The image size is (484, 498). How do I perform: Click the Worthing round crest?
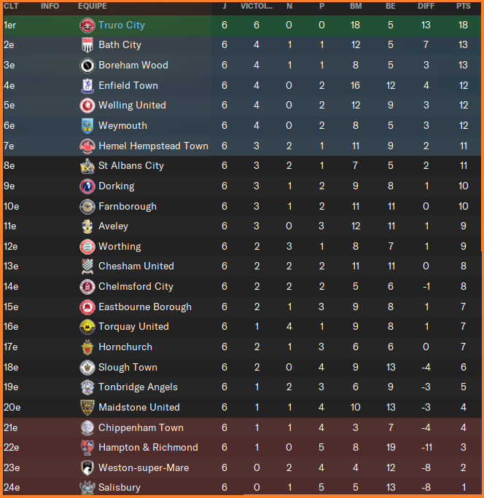(x=87, y=247)
